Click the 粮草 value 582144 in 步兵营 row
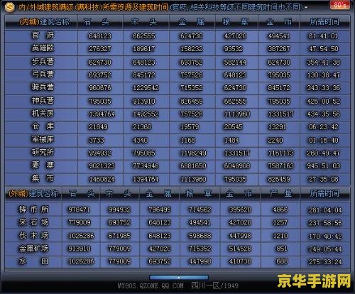355x294 pixels. pyautogui.click(x=235, y=62)
